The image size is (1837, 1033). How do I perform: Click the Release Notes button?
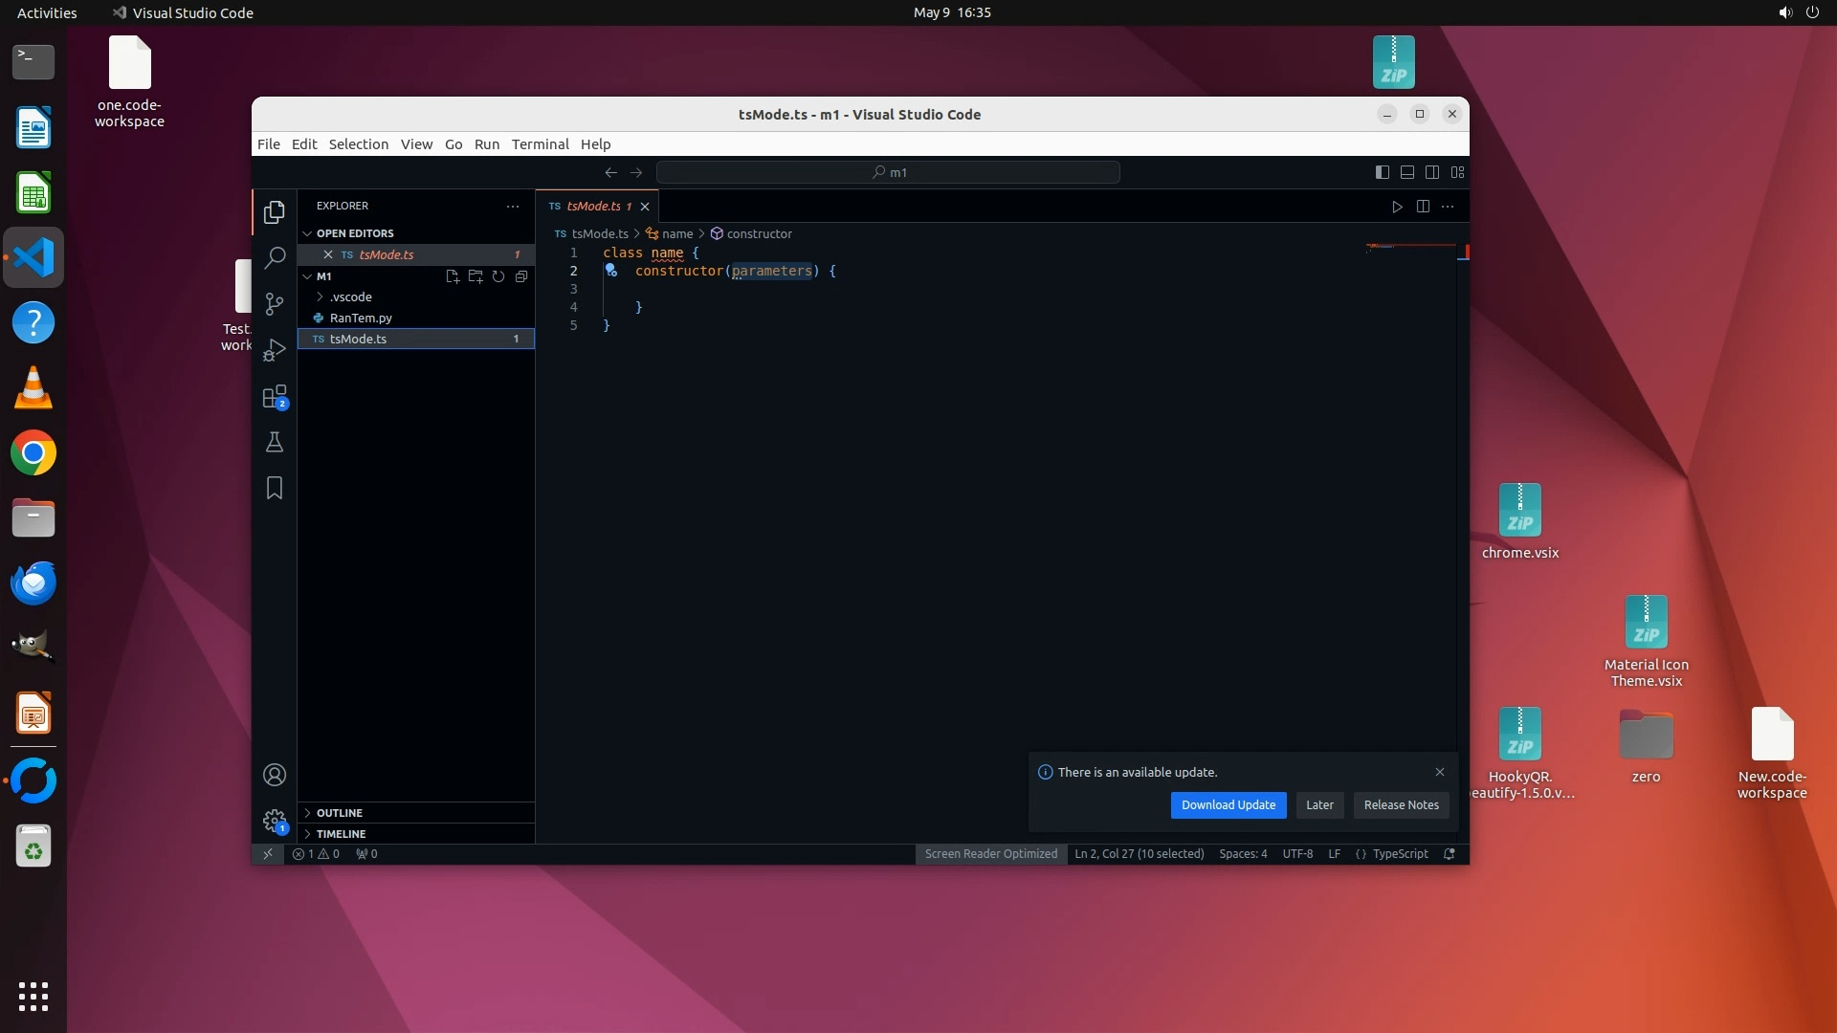1401,805
